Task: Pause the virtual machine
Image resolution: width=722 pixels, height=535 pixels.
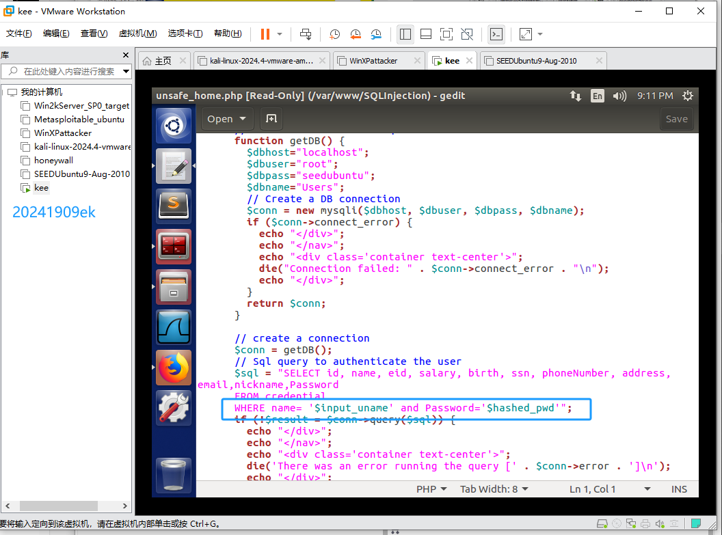Action: (x=265, y=34)
